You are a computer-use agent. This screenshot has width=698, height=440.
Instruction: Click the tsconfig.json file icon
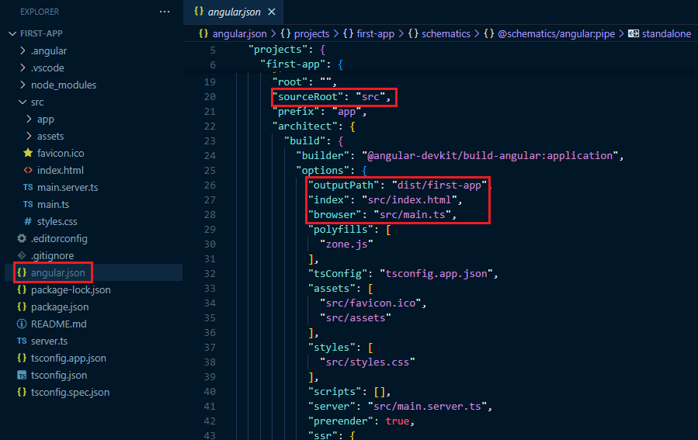pos(22,375)
